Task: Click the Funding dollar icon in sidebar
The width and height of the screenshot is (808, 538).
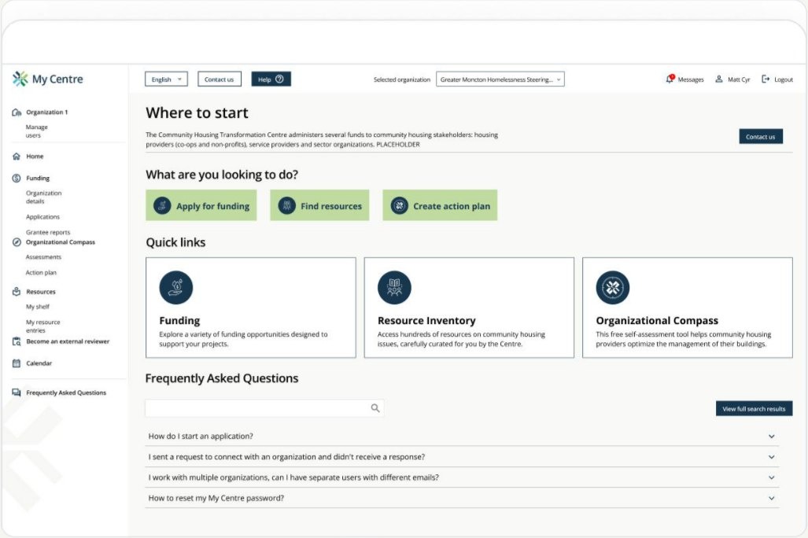Action: click(17, 179)
